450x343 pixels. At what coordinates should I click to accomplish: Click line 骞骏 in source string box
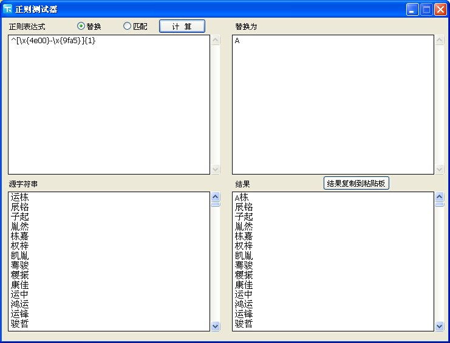point(20,266)
